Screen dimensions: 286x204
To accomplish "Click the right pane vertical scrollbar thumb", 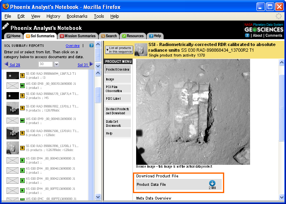I will click(x=282, y=108).
